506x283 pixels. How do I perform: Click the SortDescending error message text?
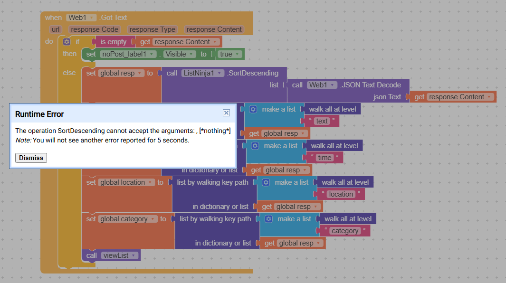[123, 131]
